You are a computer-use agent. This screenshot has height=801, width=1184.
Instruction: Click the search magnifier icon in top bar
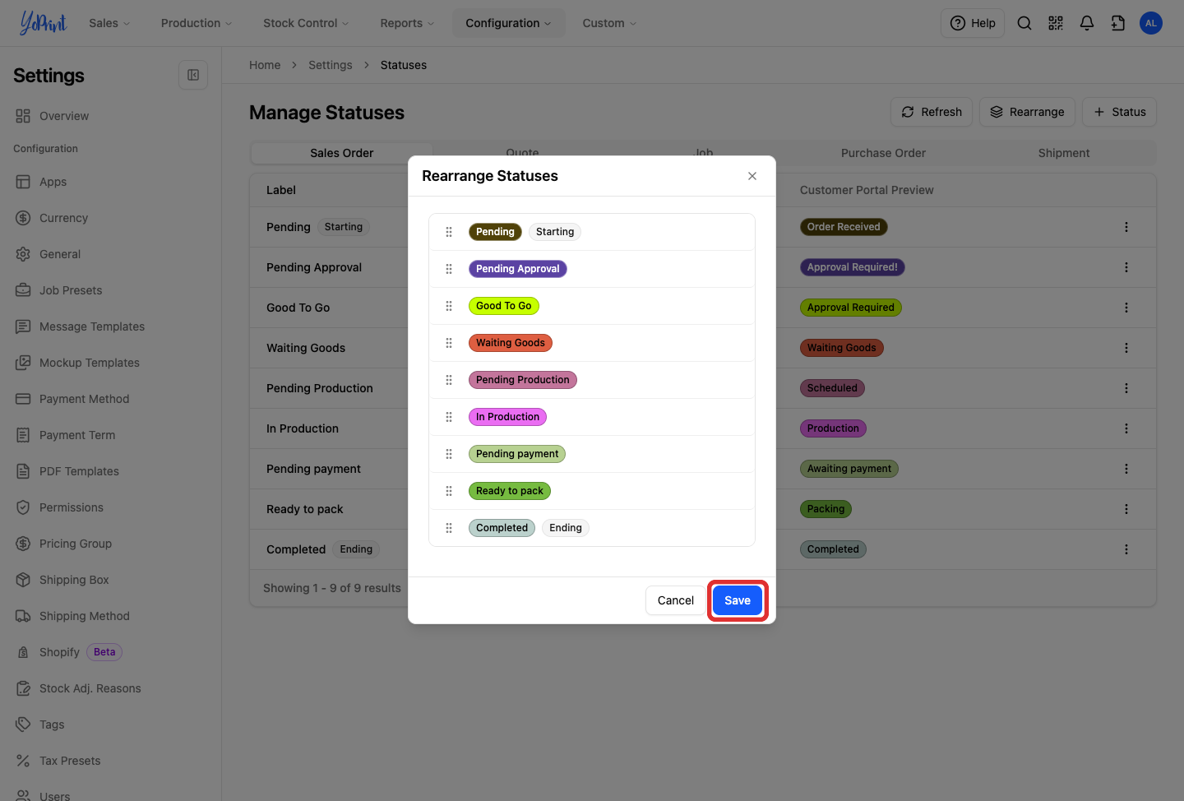1024,23
